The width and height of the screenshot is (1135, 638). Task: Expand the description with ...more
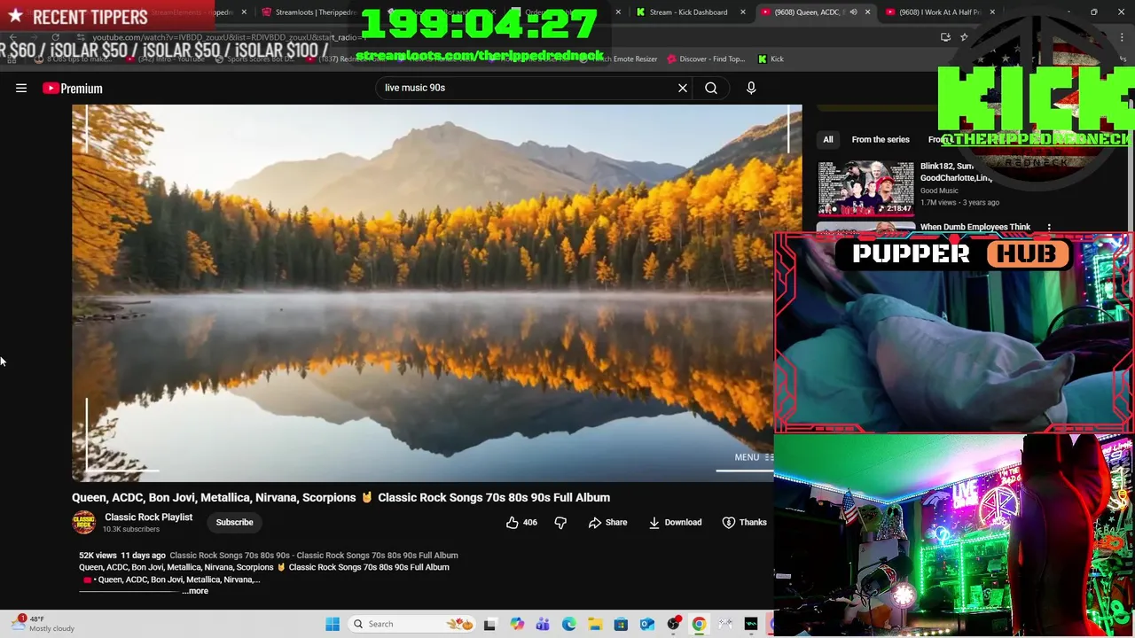[197, 591]
